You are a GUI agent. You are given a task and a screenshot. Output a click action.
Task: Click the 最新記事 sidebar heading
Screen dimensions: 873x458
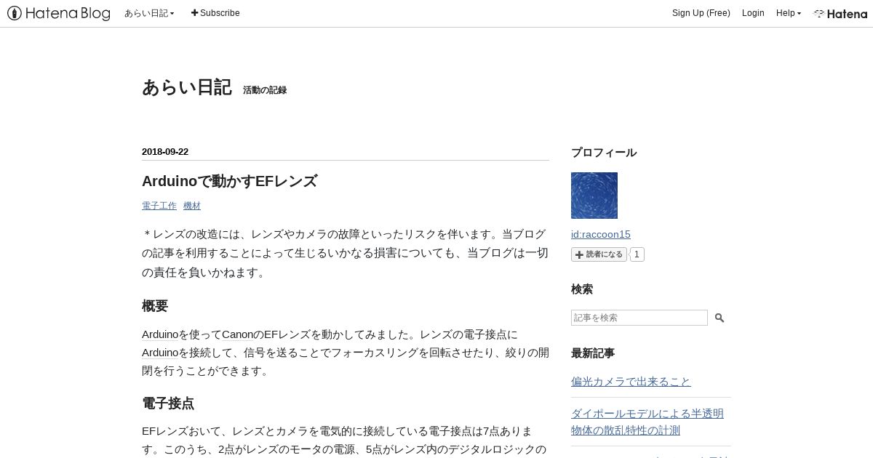click(593, 353)
